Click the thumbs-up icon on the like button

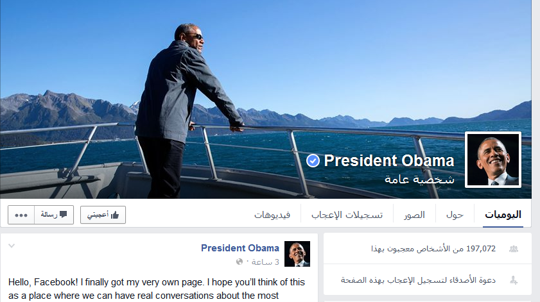[115, 215]
